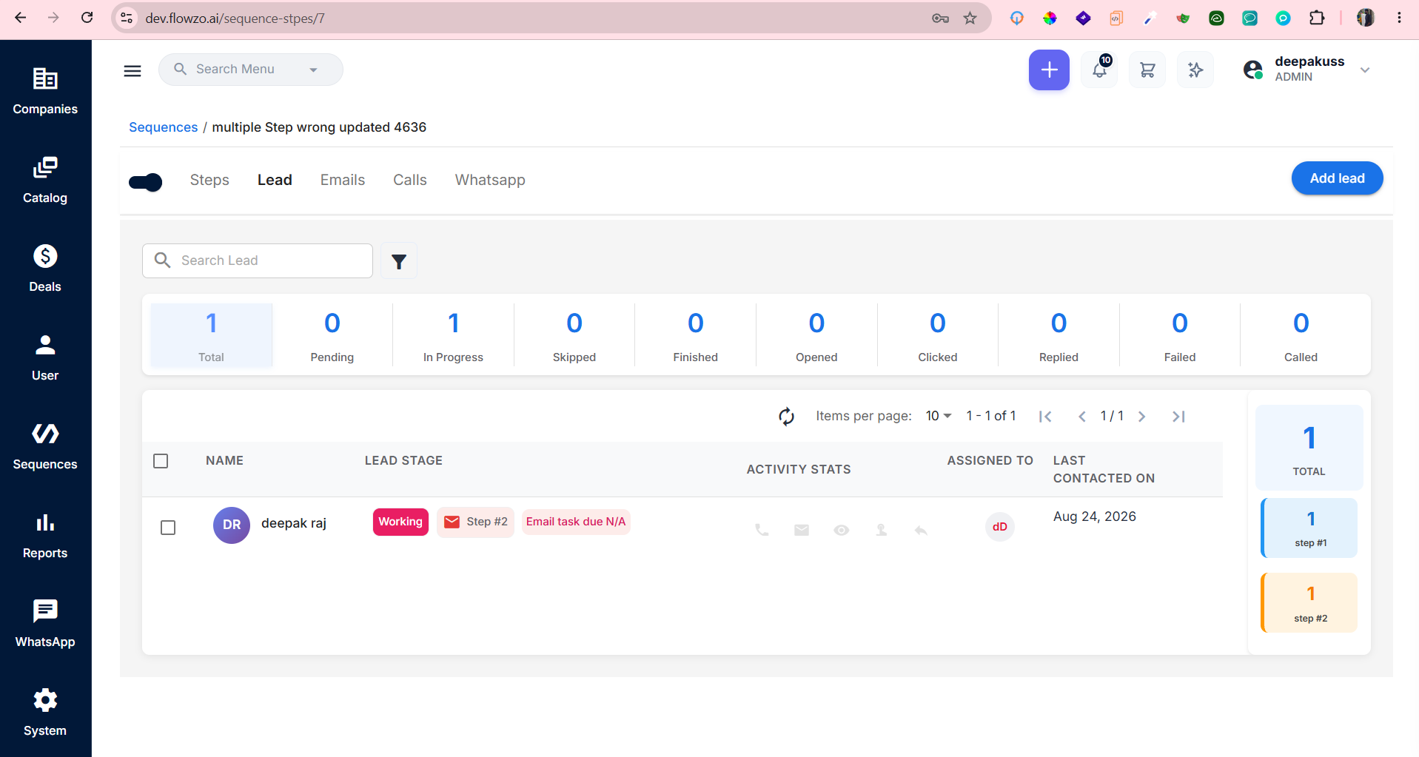
Task: Click the Step #2 badge
Action: click(x=475, y=522)
